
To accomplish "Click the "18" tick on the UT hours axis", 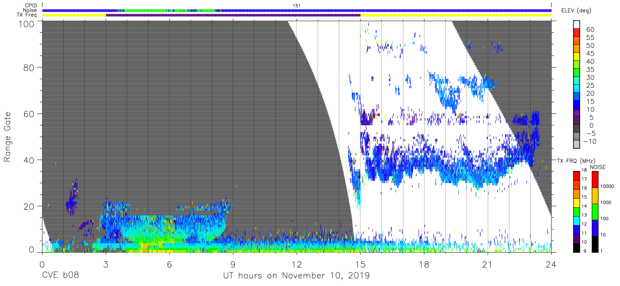I will click(x=424, y=264).
